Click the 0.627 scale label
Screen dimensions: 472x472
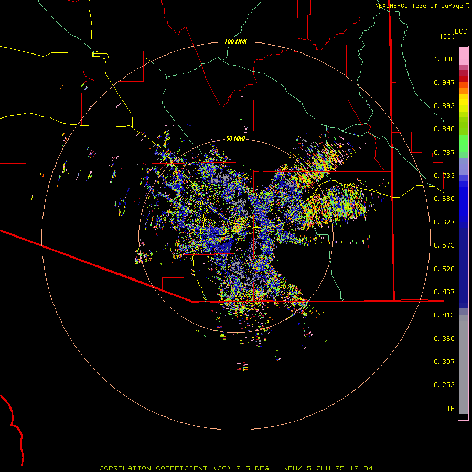point(444,222)
